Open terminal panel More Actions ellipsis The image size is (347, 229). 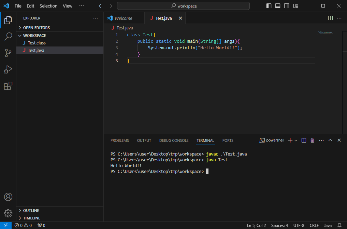[x=321, y=140]
